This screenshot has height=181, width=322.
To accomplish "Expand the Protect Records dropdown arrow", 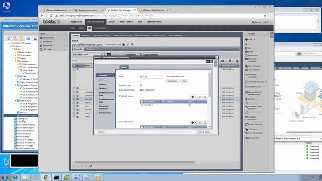I will 264,87.
